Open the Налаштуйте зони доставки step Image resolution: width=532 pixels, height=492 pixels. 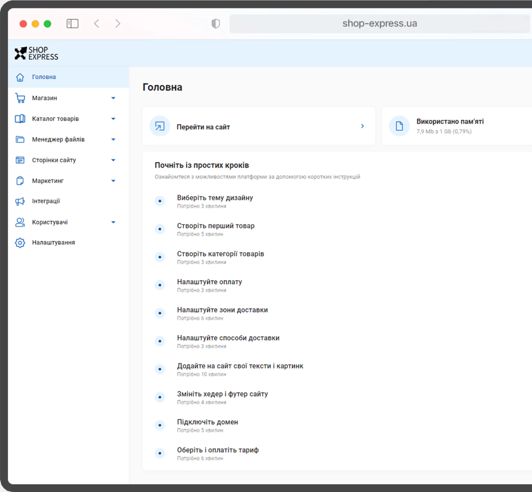click(x=222, y=310)
